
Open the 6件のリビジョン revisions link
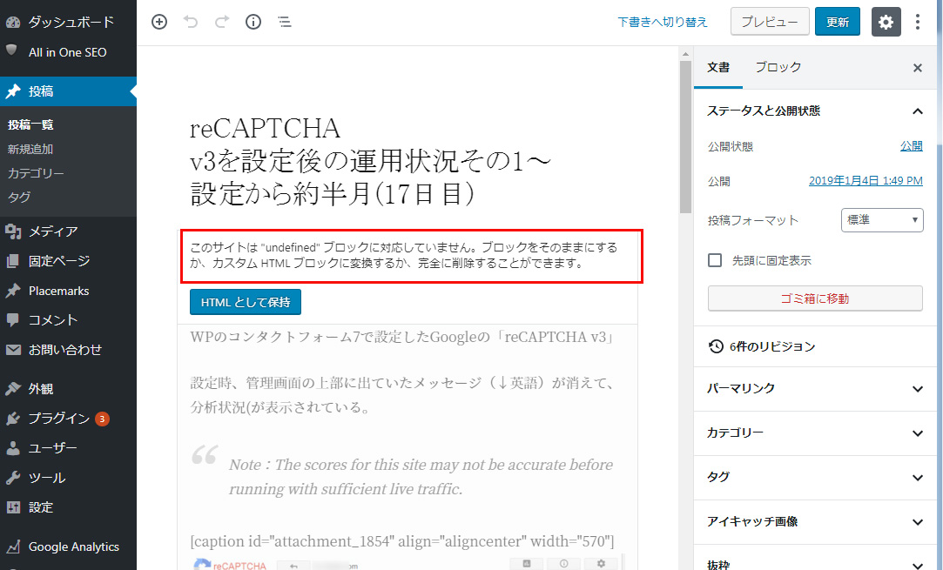pyautogui.click(x=772, y=346)
